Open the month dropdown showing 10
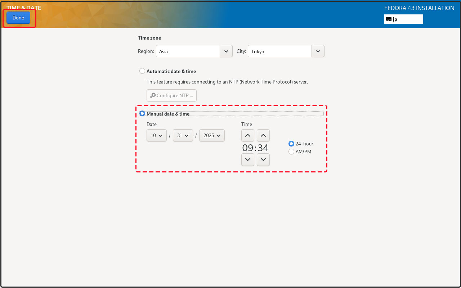 [156, 135]
